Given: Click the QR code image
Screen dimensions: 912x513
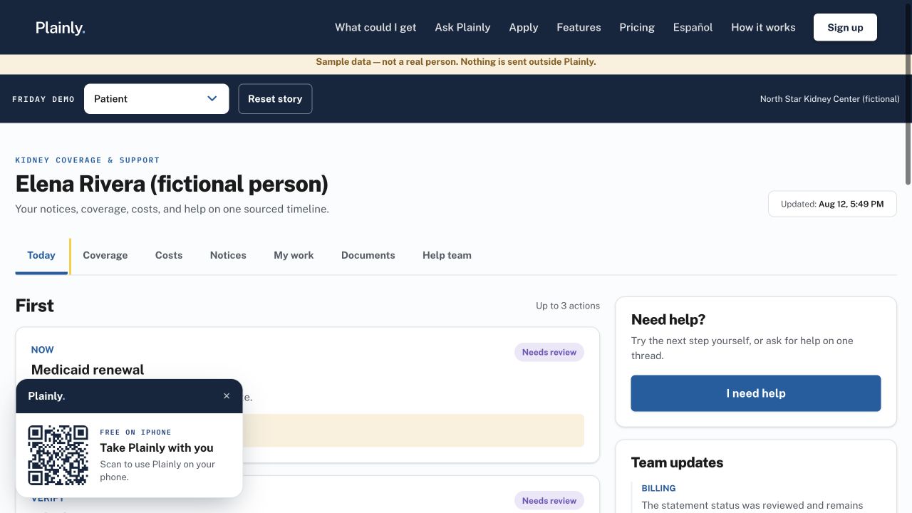Looking at the screenshot, I should (58, 455).
